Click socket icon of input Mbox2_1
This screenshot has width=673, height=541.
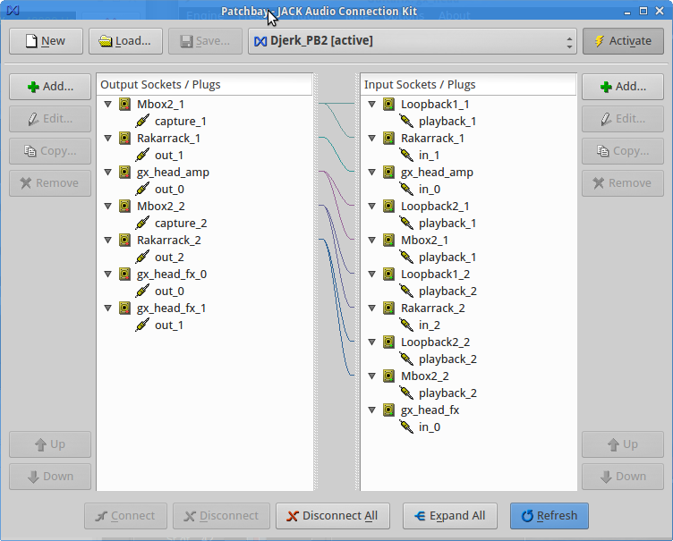click(x=388, y=240)
